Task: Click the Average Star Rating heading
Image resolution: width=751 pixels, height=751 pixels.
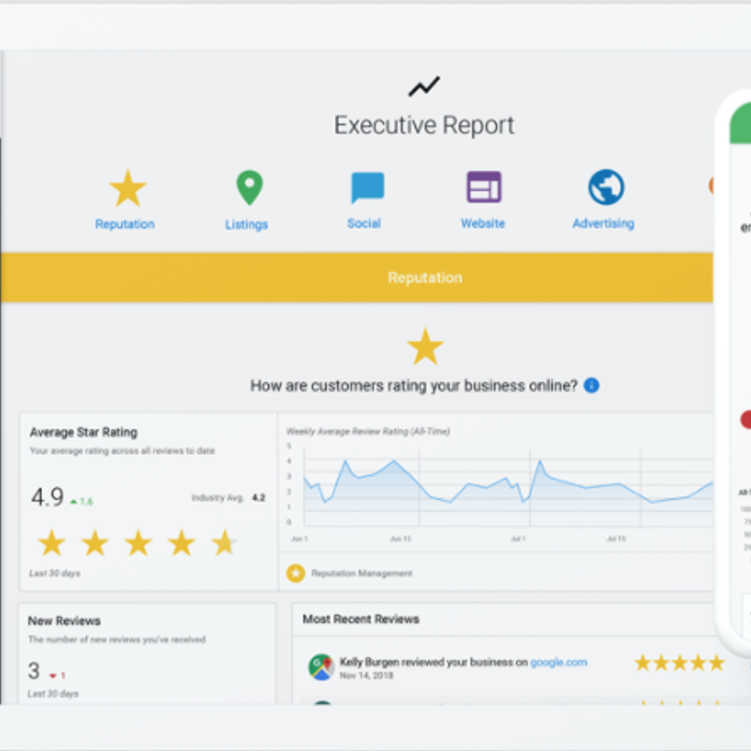Action: [x=84, y=432]
